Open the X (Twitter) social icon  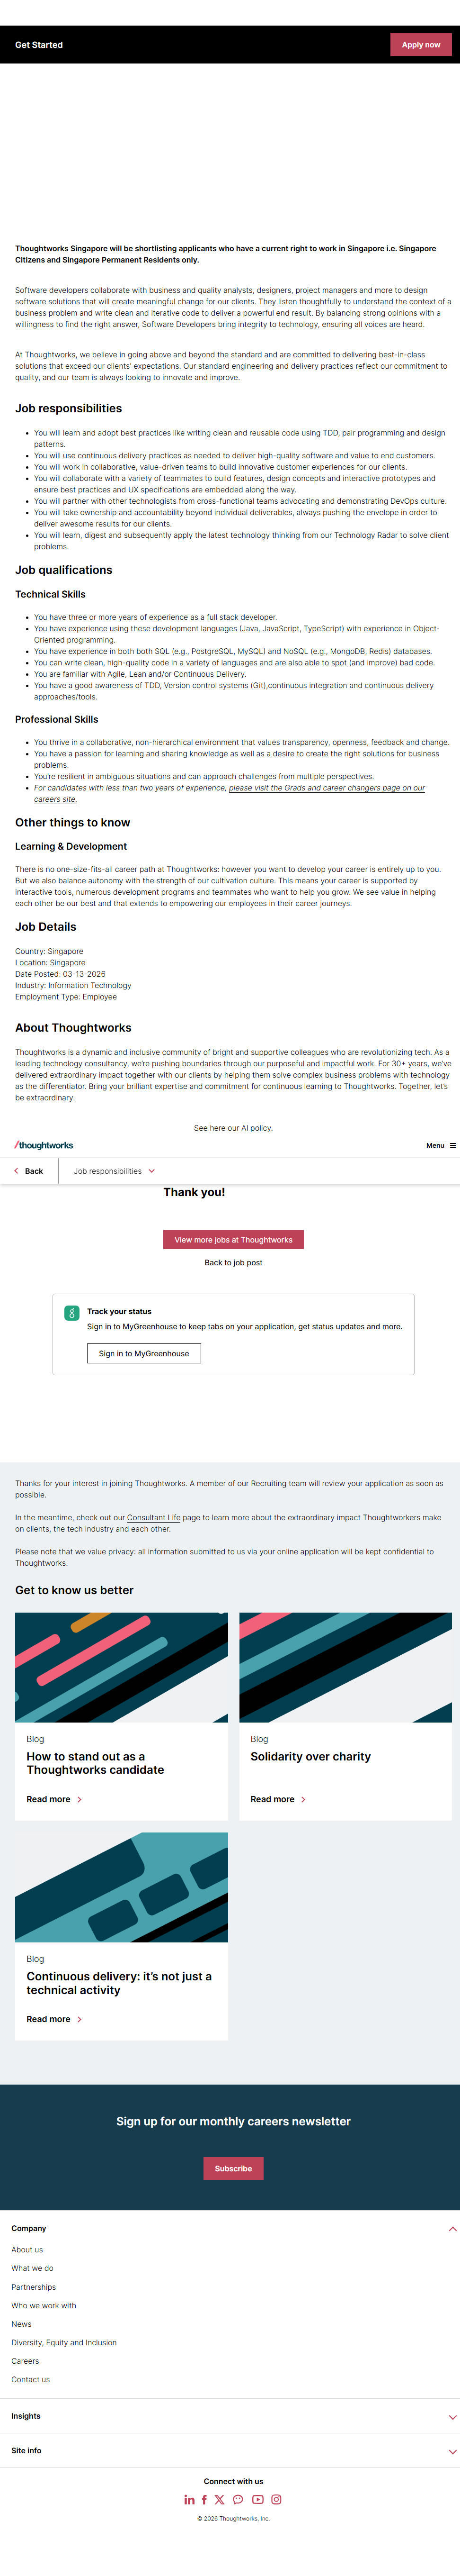220,2499
